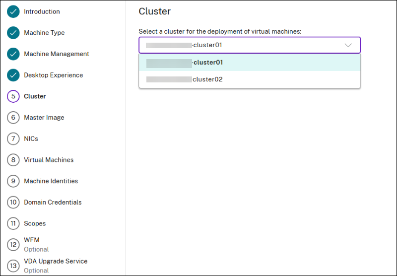Open the Domain Credentials step
This screenshot has width=397, height=276.
tap(53, 203)
